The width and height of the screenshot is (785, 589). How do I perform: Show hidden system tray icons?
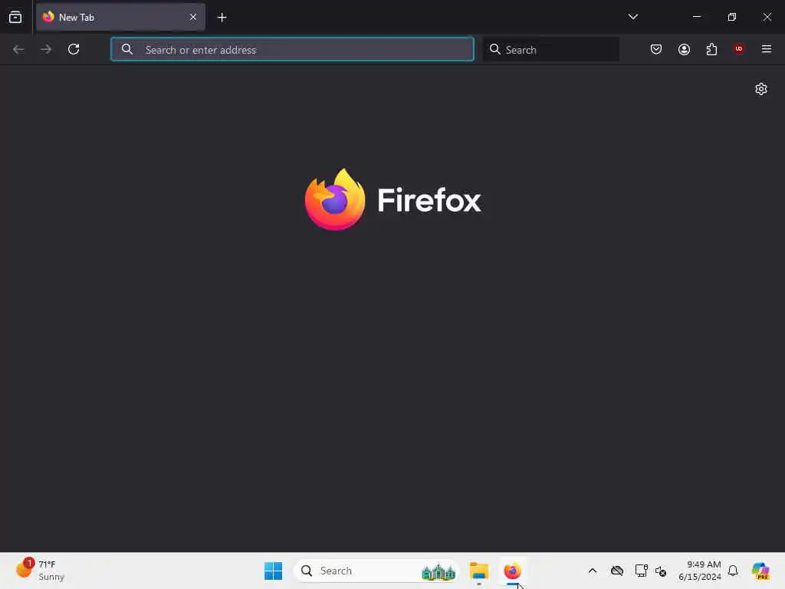click(x=593, y=571)
